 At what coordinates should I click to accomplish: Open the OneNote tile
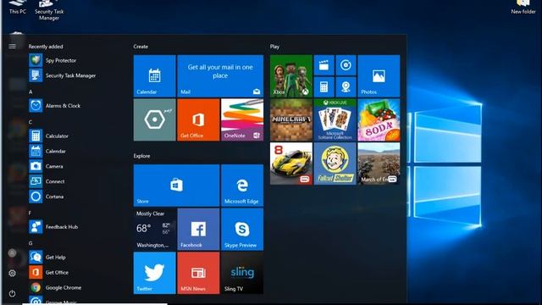tap(242, 119)
